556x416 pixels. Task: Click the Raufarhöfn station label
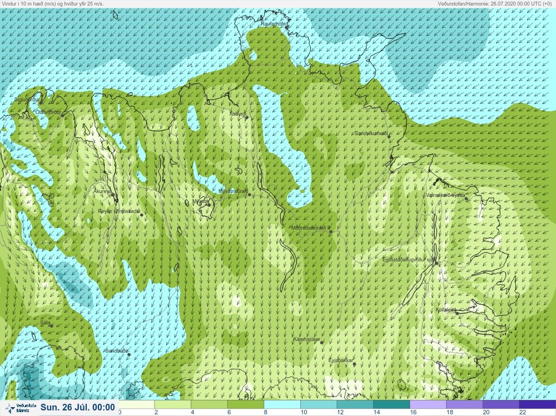(273, 24)
